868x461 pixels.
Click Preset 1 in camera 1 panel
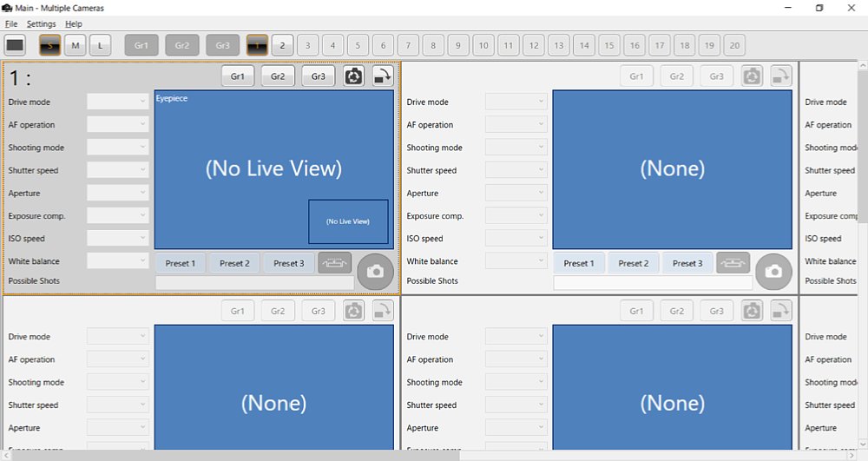181,263
